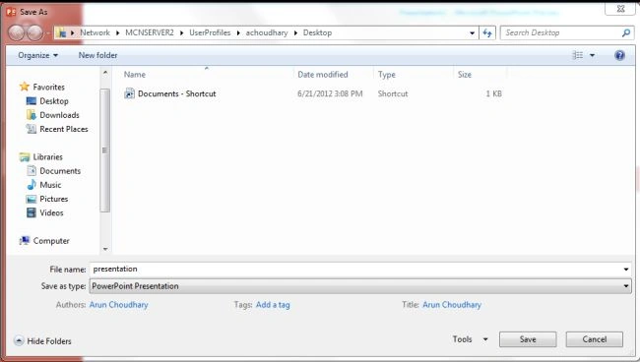Click the Favorites star icon

click(25, 87)
